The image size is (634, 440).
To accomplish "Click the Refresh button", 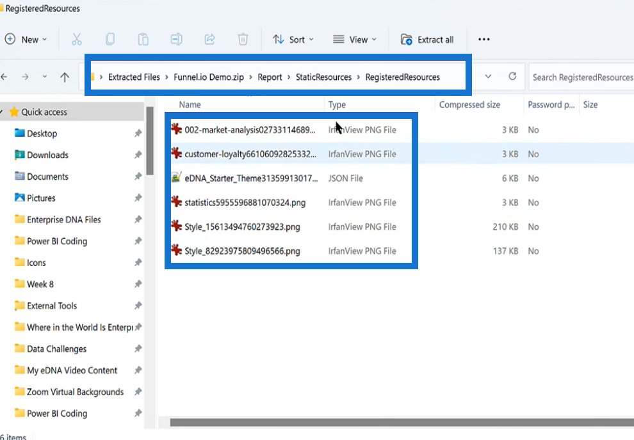I will (x=512, y=76).
